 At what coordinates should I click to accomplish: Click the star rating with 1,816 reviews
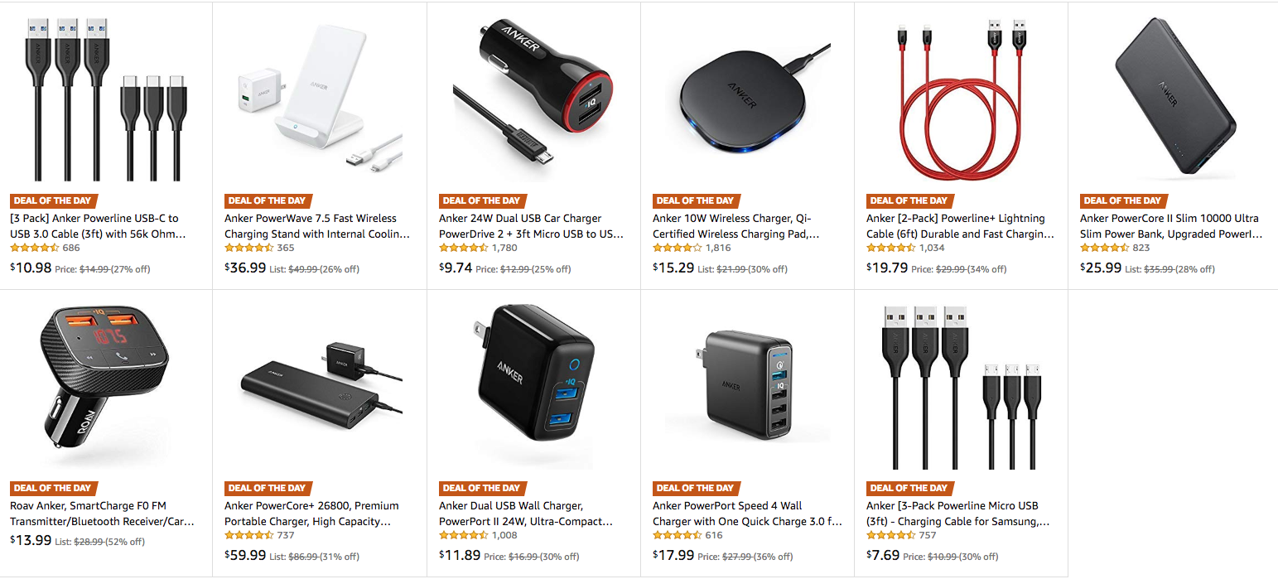(678, 248)
